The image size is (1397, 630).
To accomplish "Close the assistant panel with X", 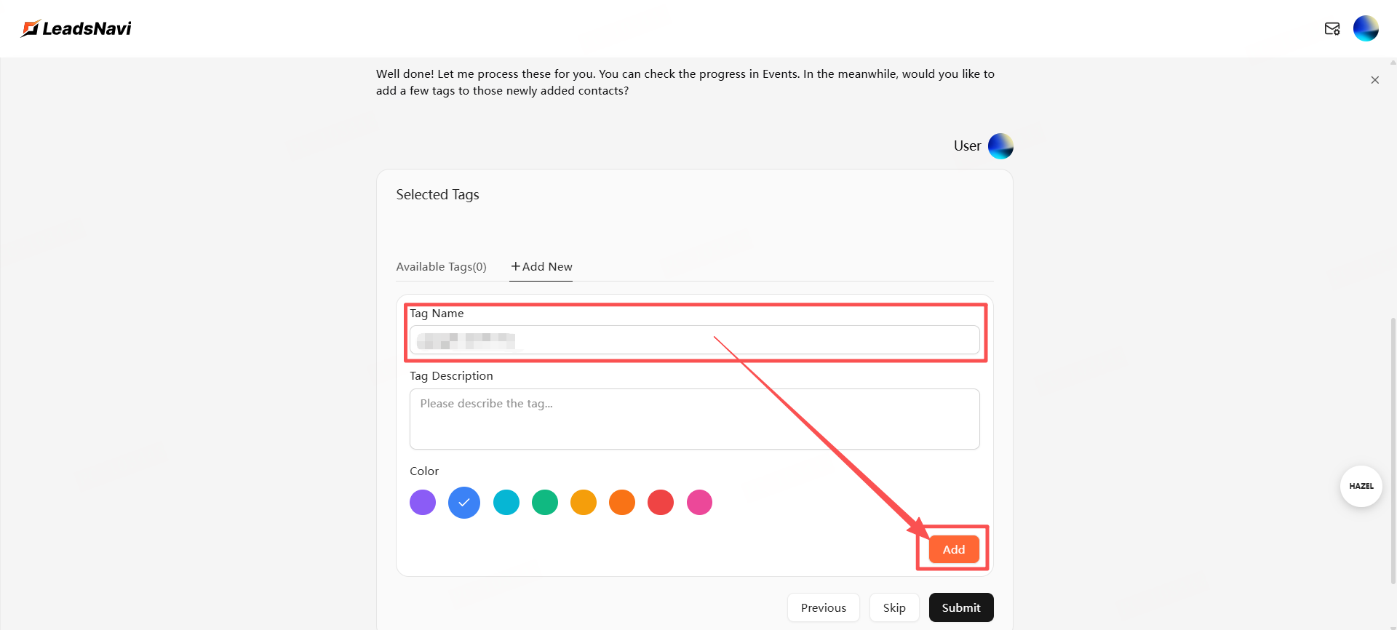I will pos(1374,80).
